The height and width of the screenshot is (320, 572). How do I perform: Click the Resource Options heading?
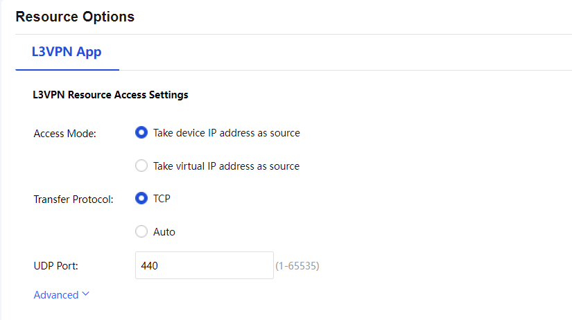75,17
